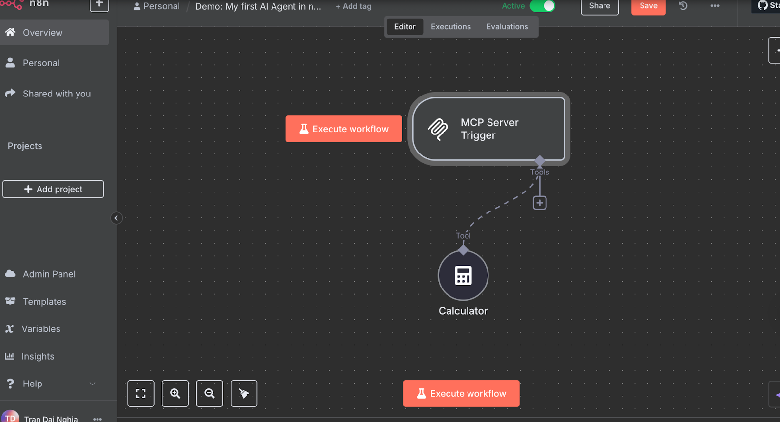
Task: Click Execute workflow beside MCP Server Trigger
Action: (344, 129)
